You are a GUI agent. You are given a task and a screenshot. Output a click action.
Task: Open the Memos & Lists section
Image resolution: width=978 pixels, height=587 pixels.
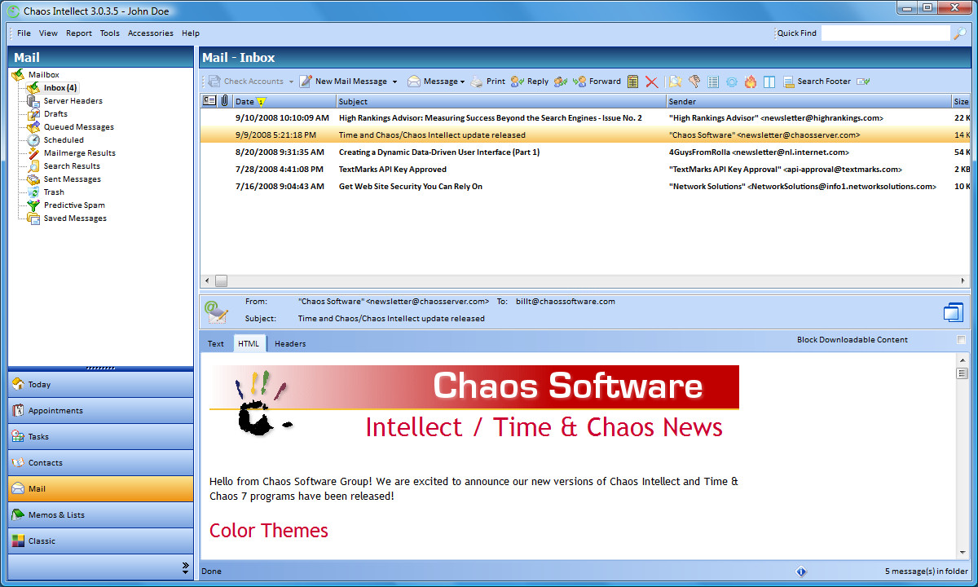coord(101,515)
